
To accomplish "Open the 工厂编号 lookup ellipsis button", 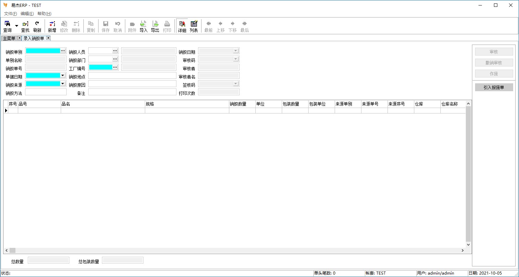I will (x=115, y=67).
